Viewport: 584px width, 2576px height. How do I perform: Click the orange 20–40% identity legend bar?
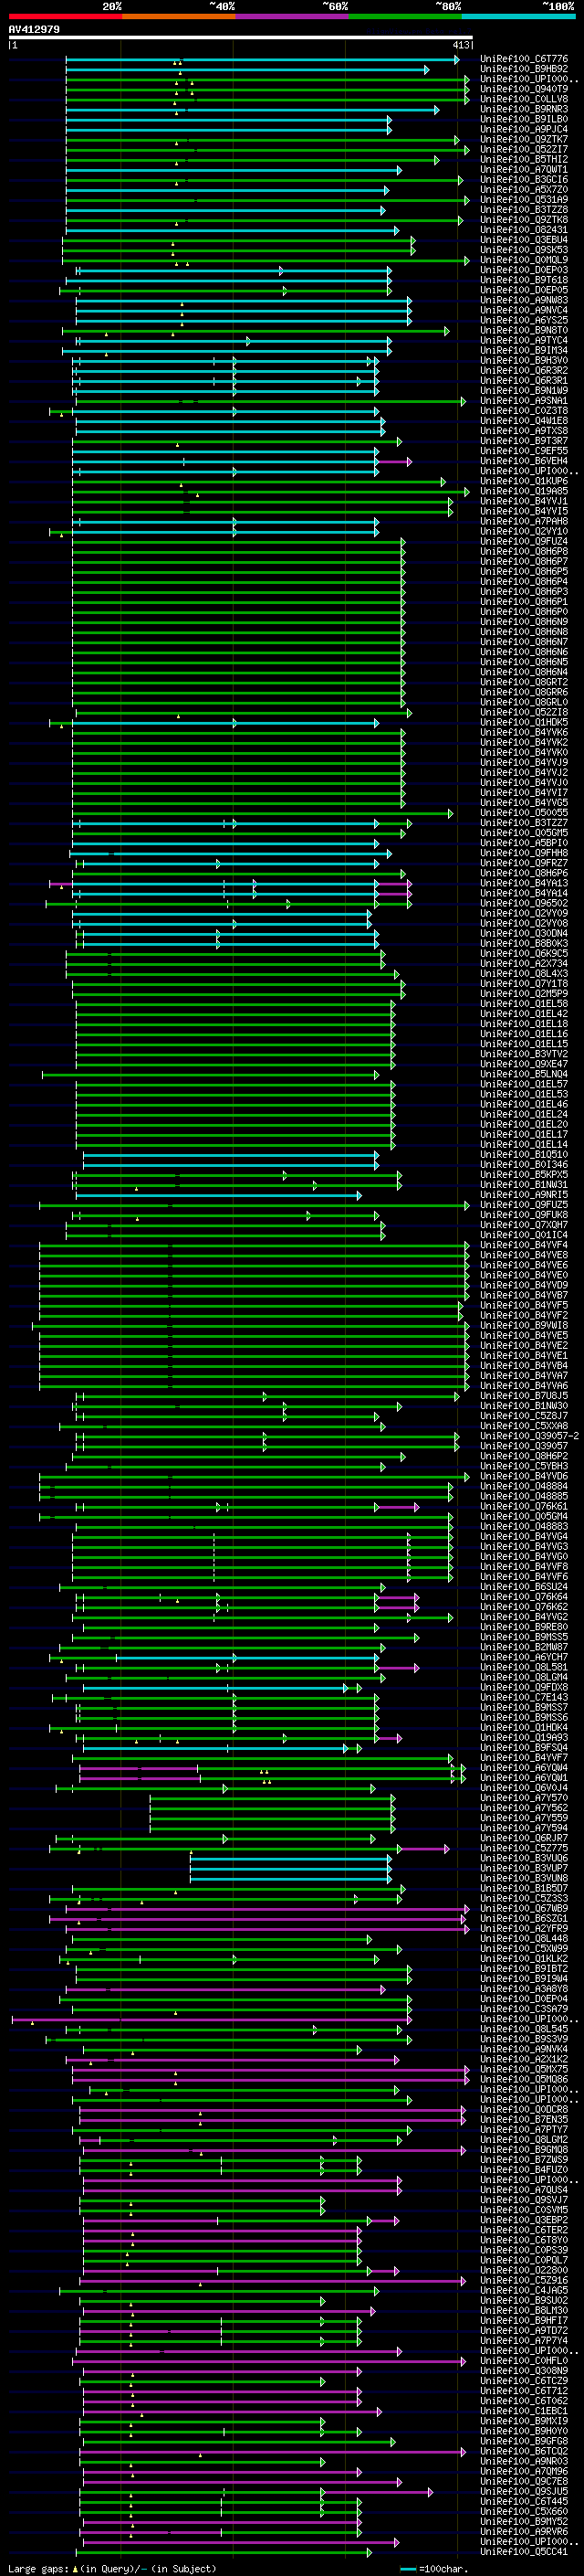click(179, 17)
